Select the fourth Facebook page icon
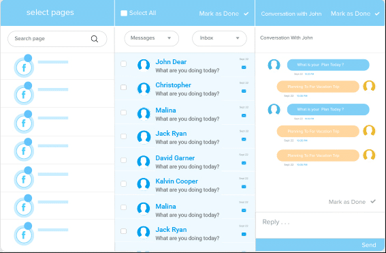The height and width of the screenshot is (253, 386). [24, 151]
